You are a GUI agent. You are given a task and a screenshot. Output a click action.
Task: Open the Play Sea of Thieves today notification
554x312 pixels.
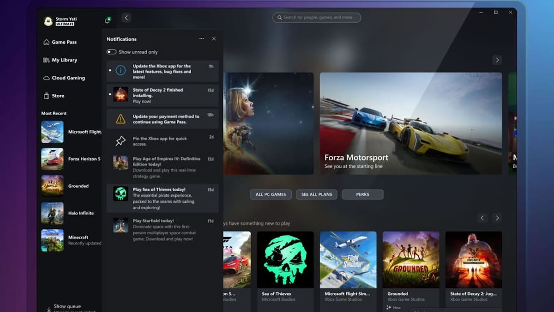[163, 199]
